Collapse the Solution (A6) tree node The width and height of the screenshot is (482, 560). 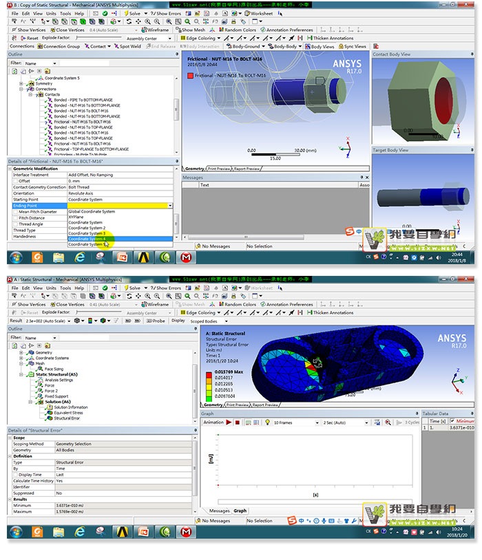tap(30, 402)
